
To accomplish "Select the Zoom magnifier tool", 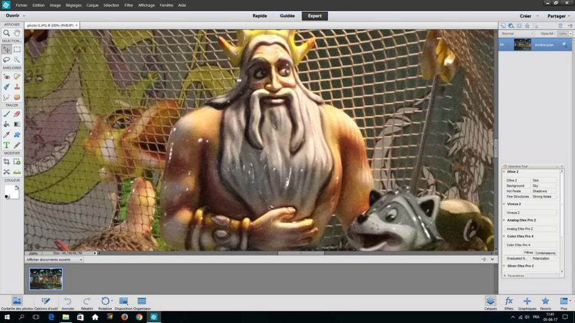I will [7, 33].
